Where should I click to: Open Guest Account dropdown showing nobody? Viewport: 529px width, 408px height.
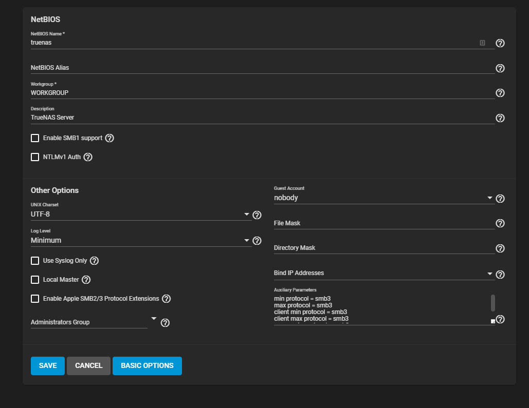coord(384,198)
